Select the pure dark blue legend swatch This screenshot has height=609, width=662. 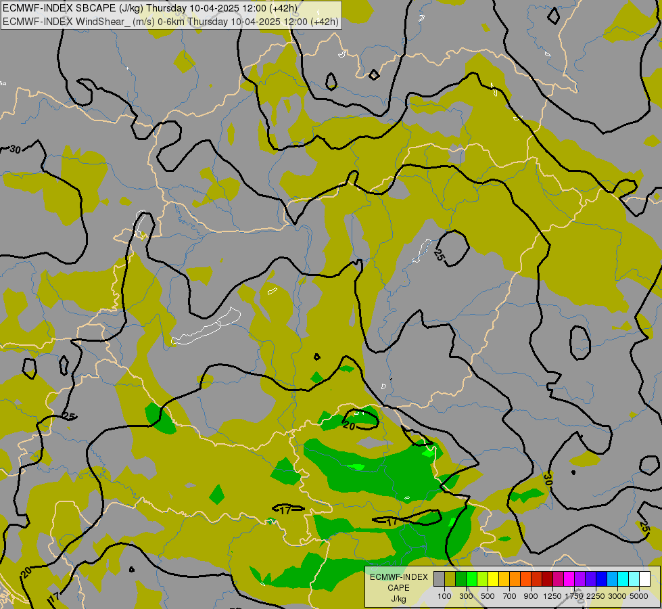601,579
